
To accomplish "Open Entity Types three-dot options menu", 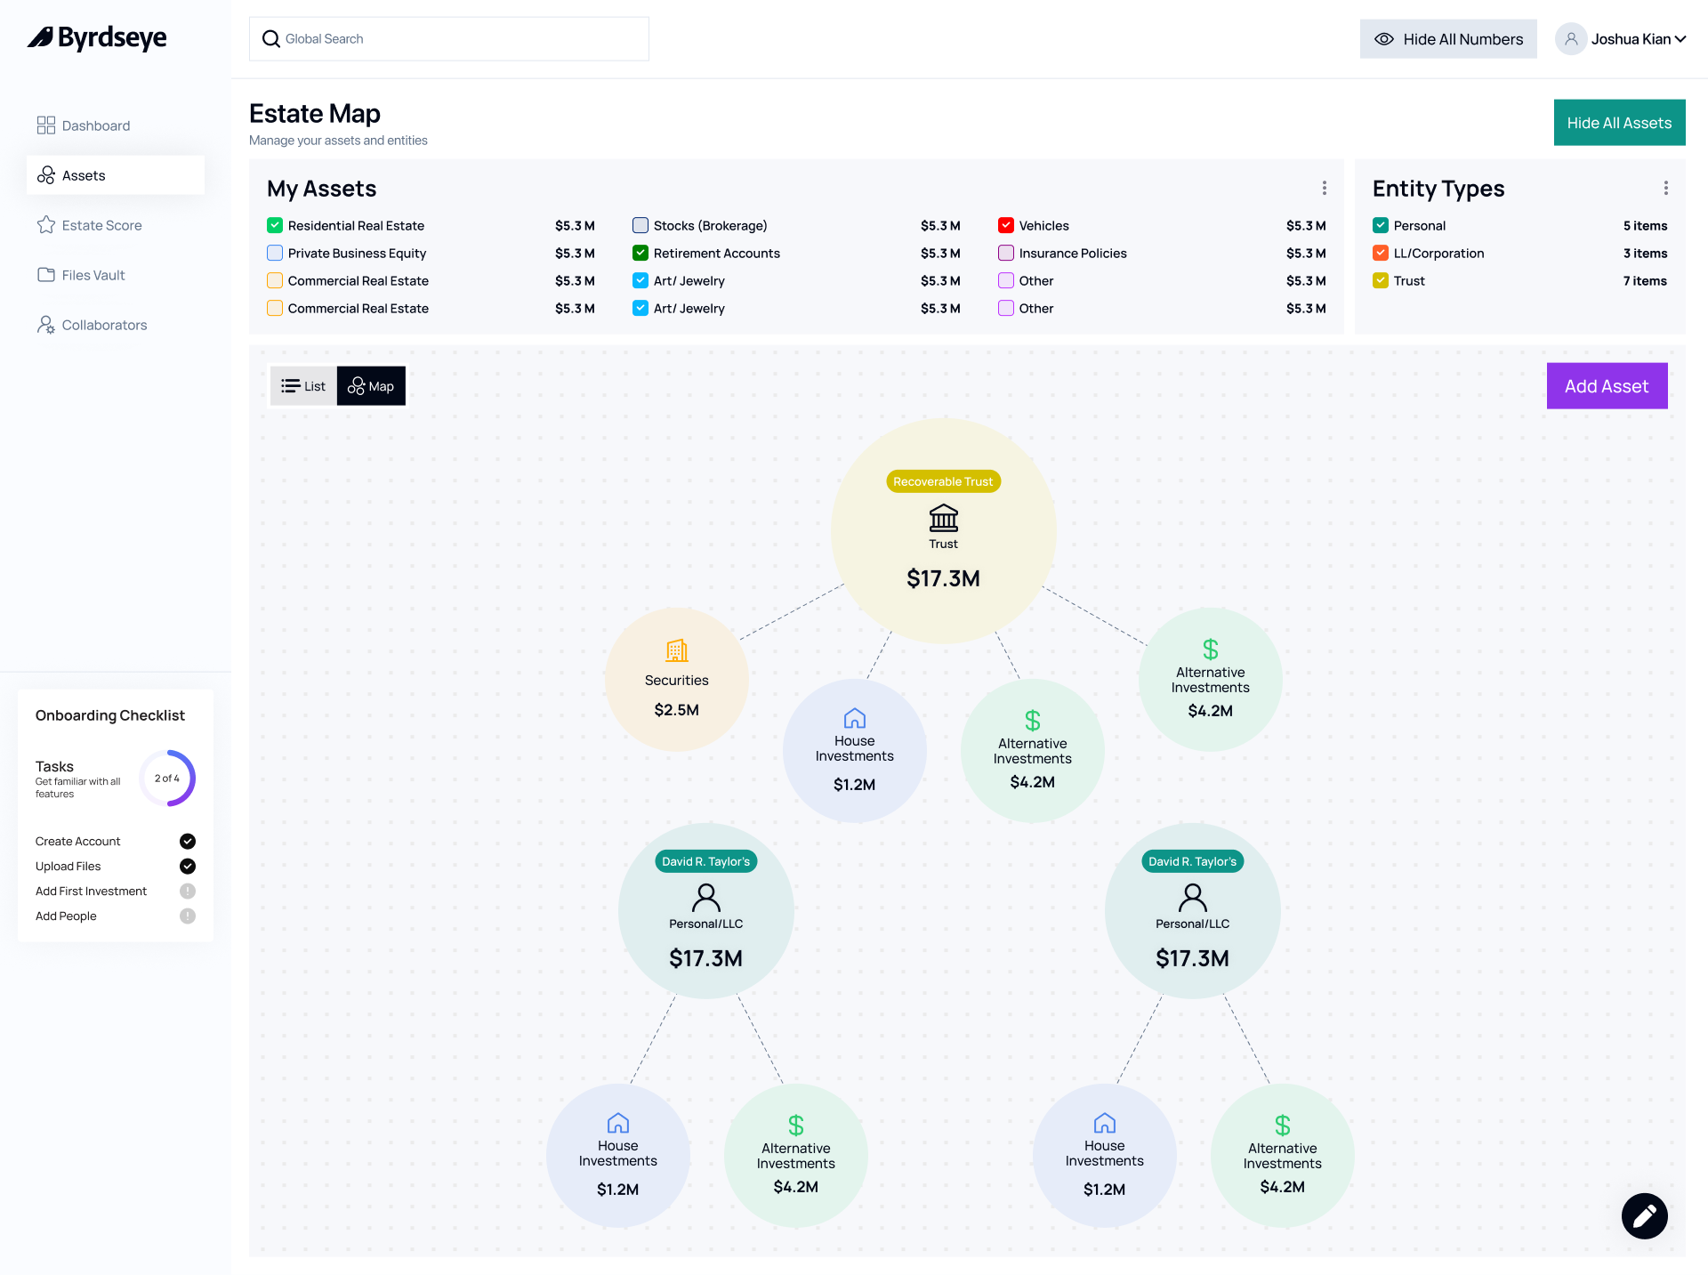I will [1666, 188].
